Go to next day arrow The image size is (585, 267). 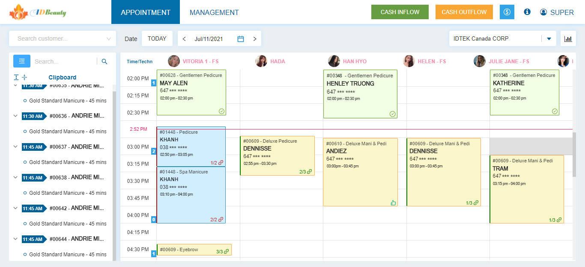pyautogui.click(x=255, y=39)
